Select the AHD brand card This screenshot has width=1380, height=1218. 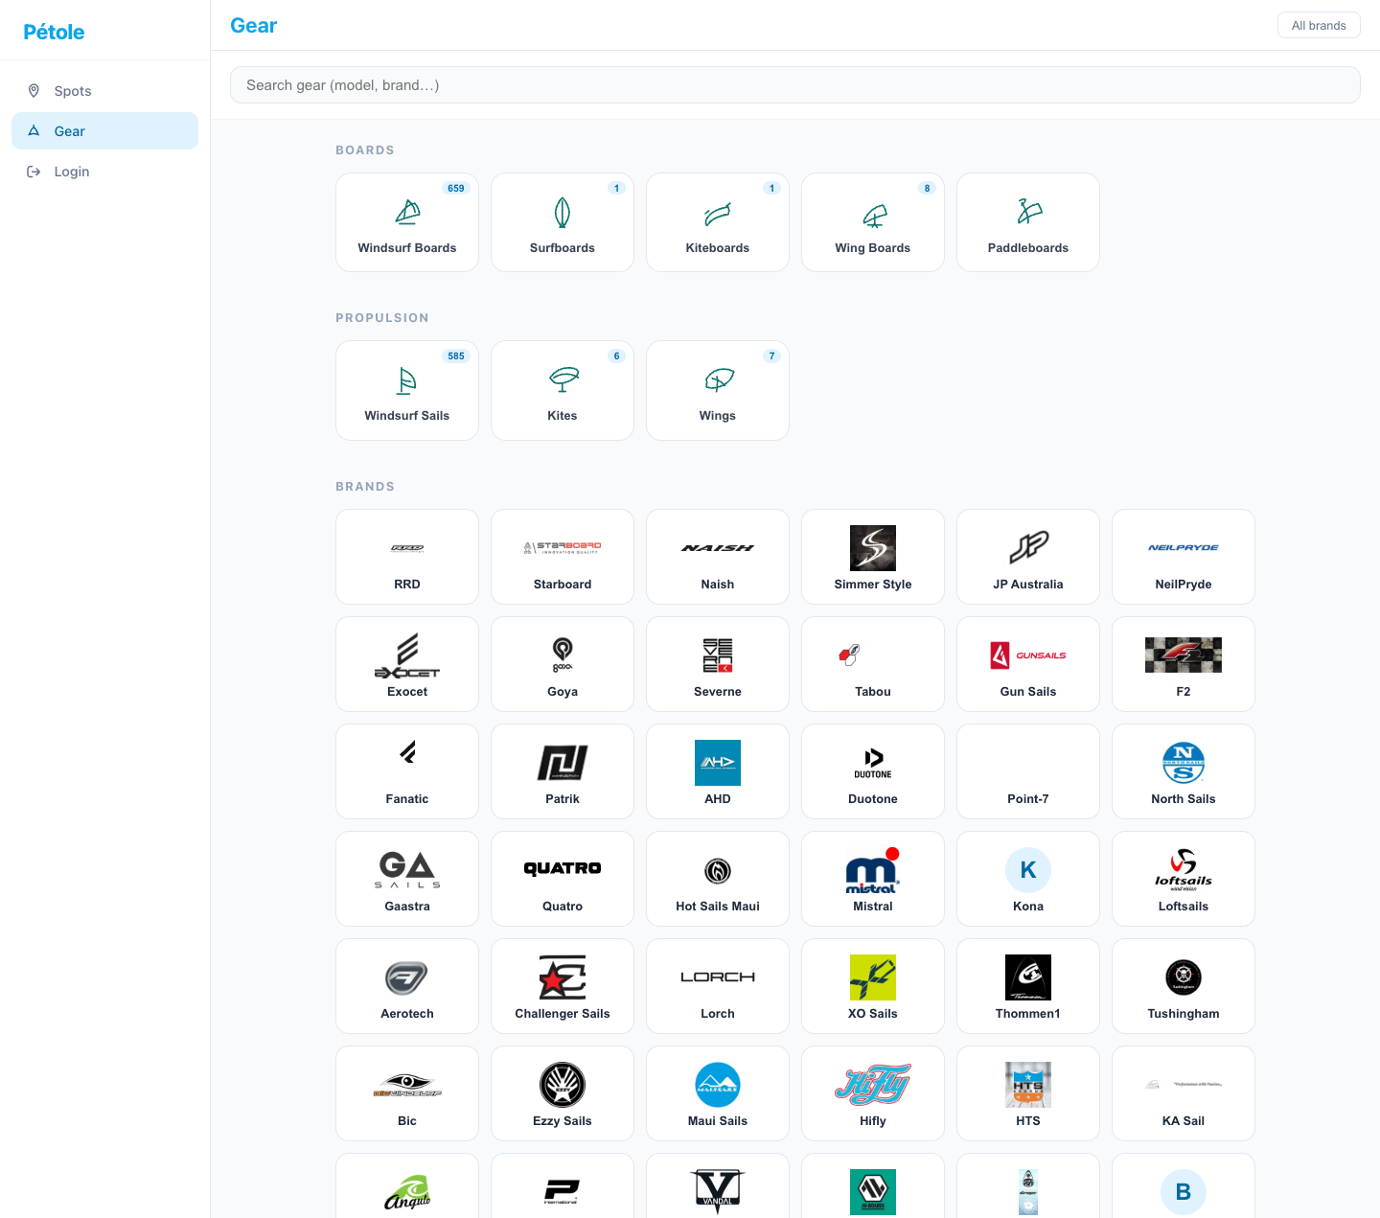(718, 771)
